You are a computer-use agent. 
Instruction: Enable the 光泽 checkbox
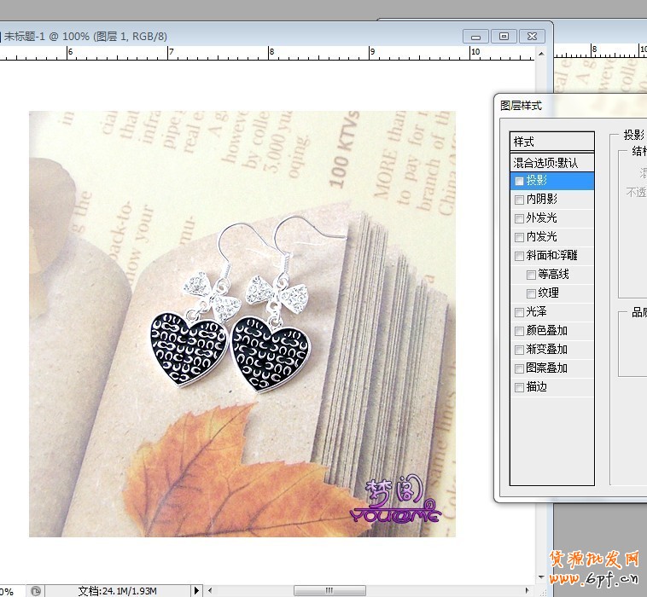(519, 312)
